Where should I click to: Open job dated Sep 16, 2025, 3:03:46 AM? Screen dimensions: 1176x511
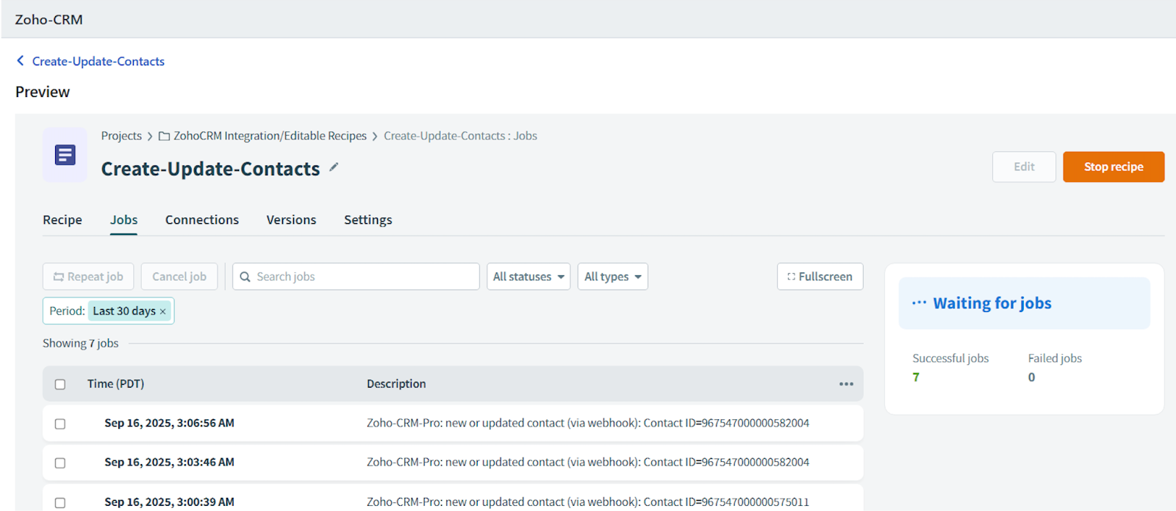click(169, 462)
